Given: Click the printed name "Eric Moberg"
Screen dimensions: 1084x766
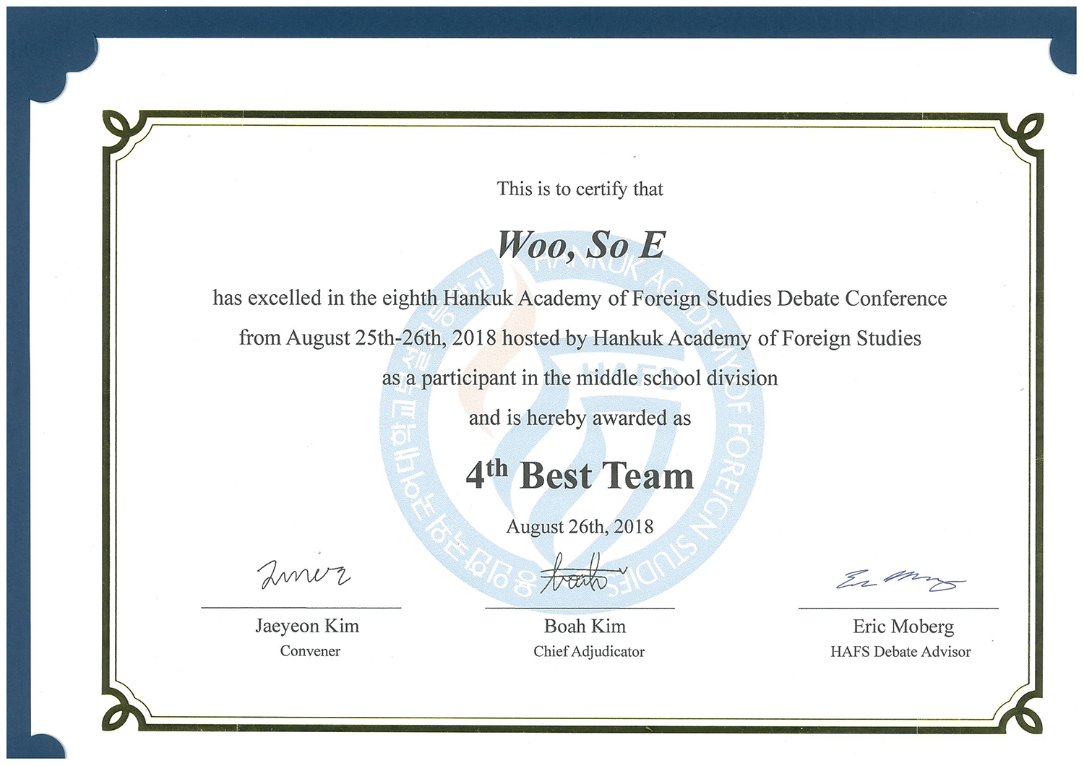Looking at the screenshot, I should (903, 627).
